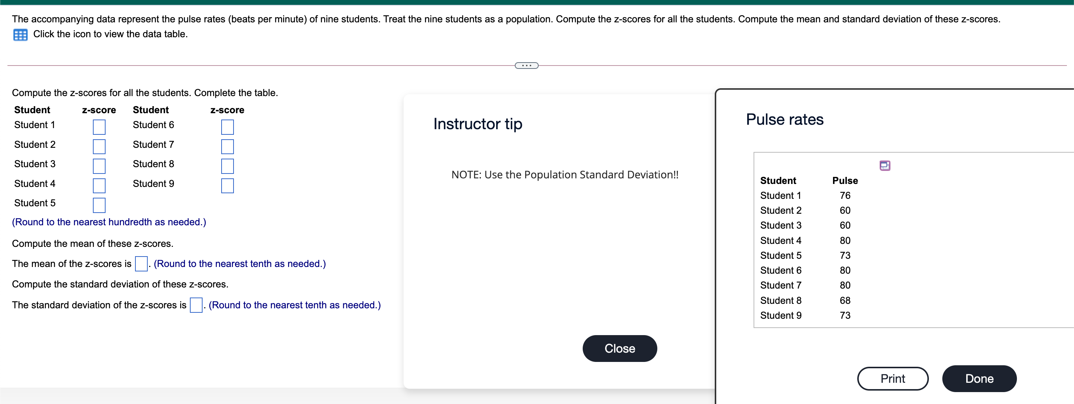Click Student 1's z-score answer box
1074x404 pixels.
[99, 127]
